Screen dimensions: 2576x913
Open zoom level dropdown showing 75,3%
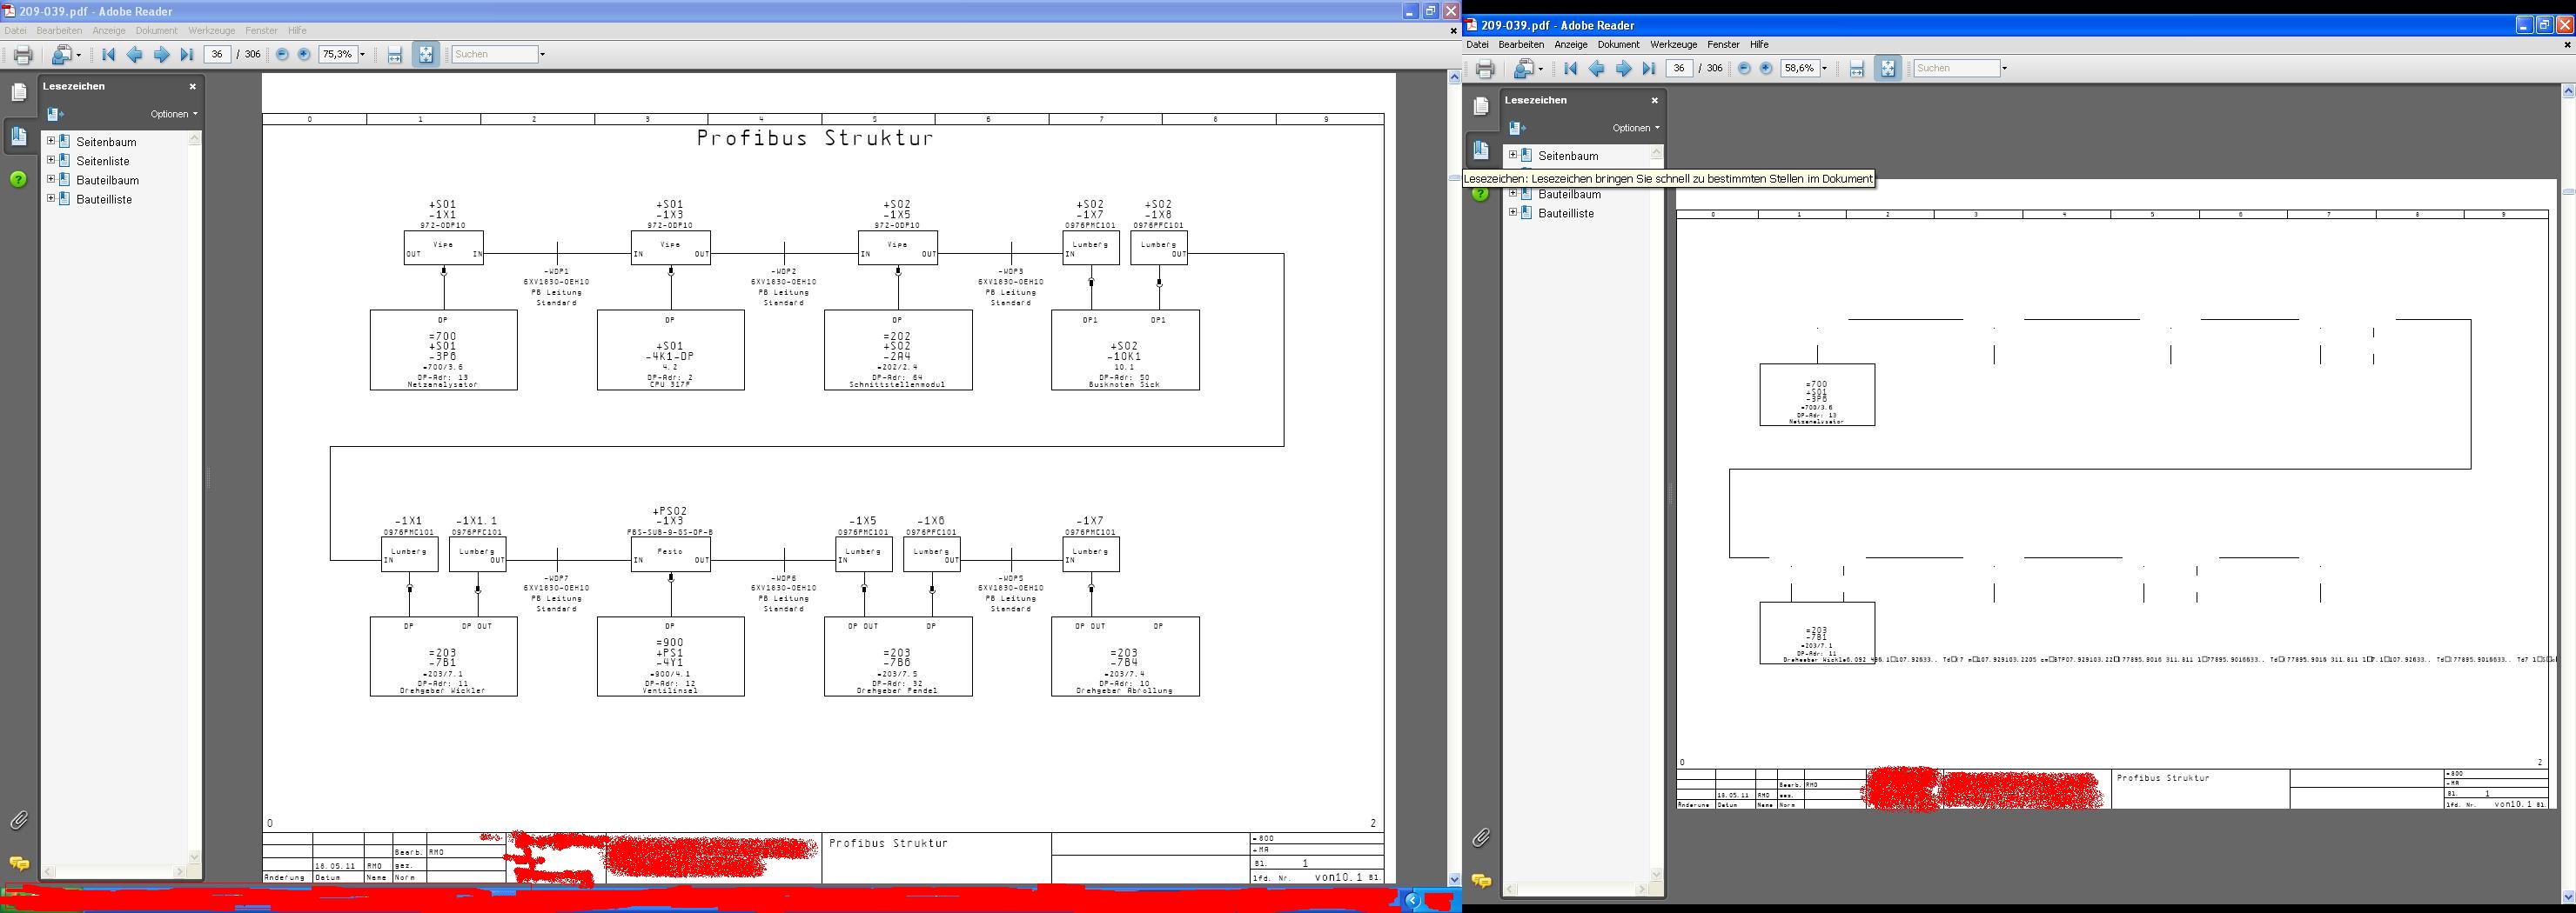[x=362, y=55]
